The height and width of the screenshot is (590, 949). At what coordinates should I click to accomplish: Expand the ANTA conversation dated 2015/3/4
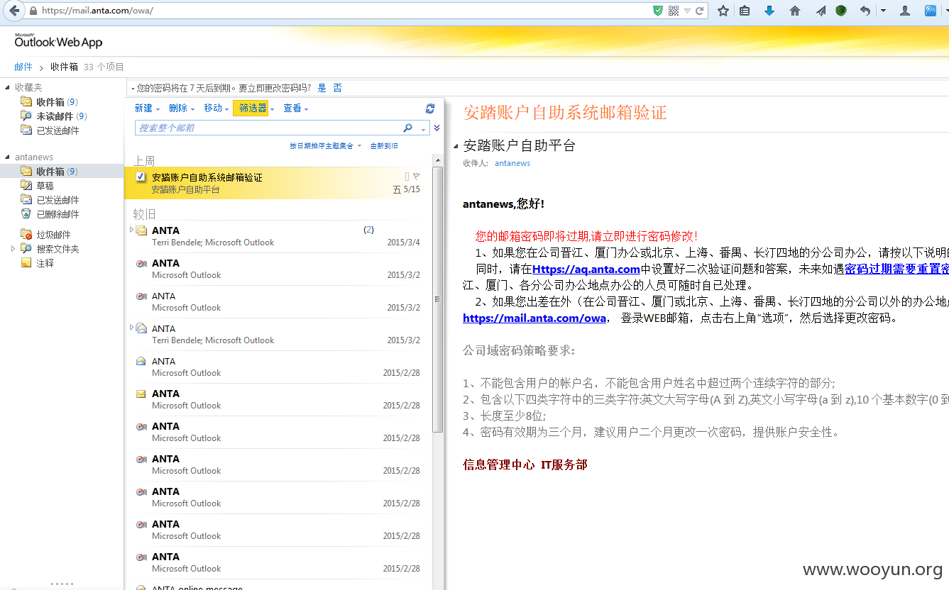pyautogui.click(x=131, y=229)
